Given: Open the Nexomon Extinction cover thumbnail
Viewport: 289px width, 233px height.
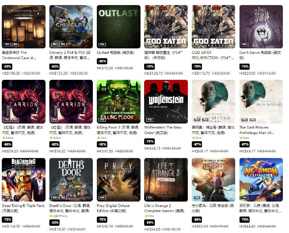Looking at the screenshot, I should 261,180.
